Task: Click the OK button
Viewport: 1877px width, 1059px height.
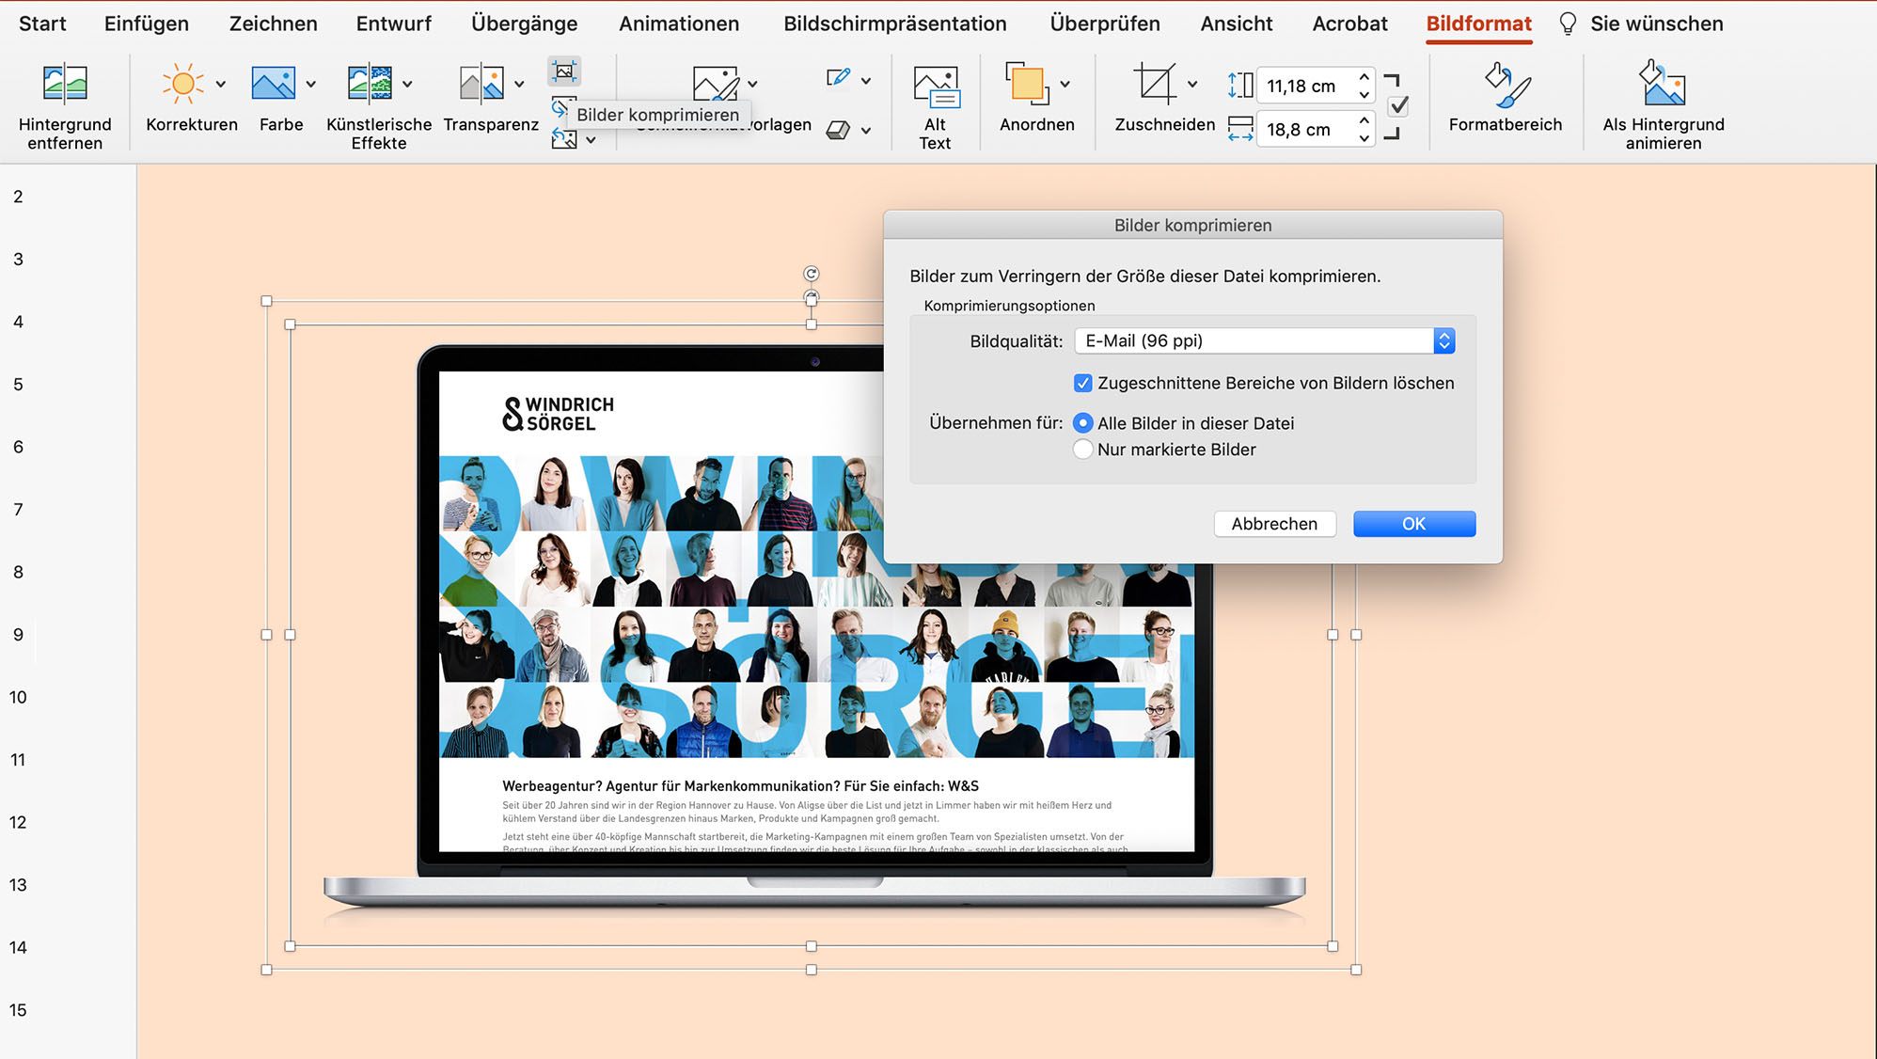Action: (x=1414, y=524)
